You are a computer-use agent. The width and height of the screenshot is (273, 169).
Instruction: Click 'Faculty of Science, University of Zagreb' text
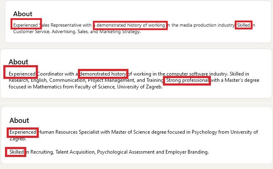tap(118, 87)
